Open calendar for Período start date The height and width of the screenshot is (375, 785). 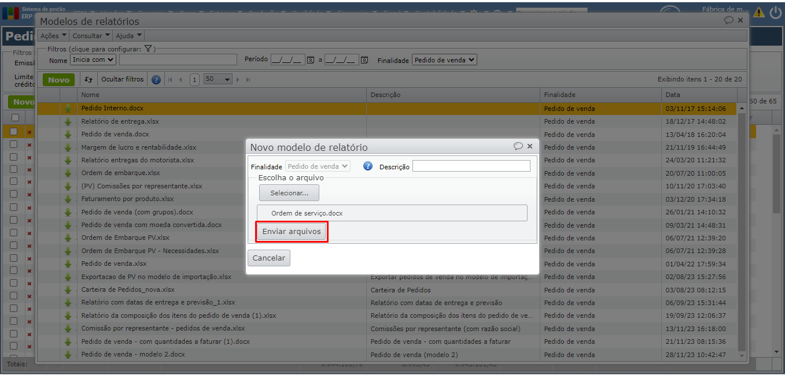click(311, 60)
